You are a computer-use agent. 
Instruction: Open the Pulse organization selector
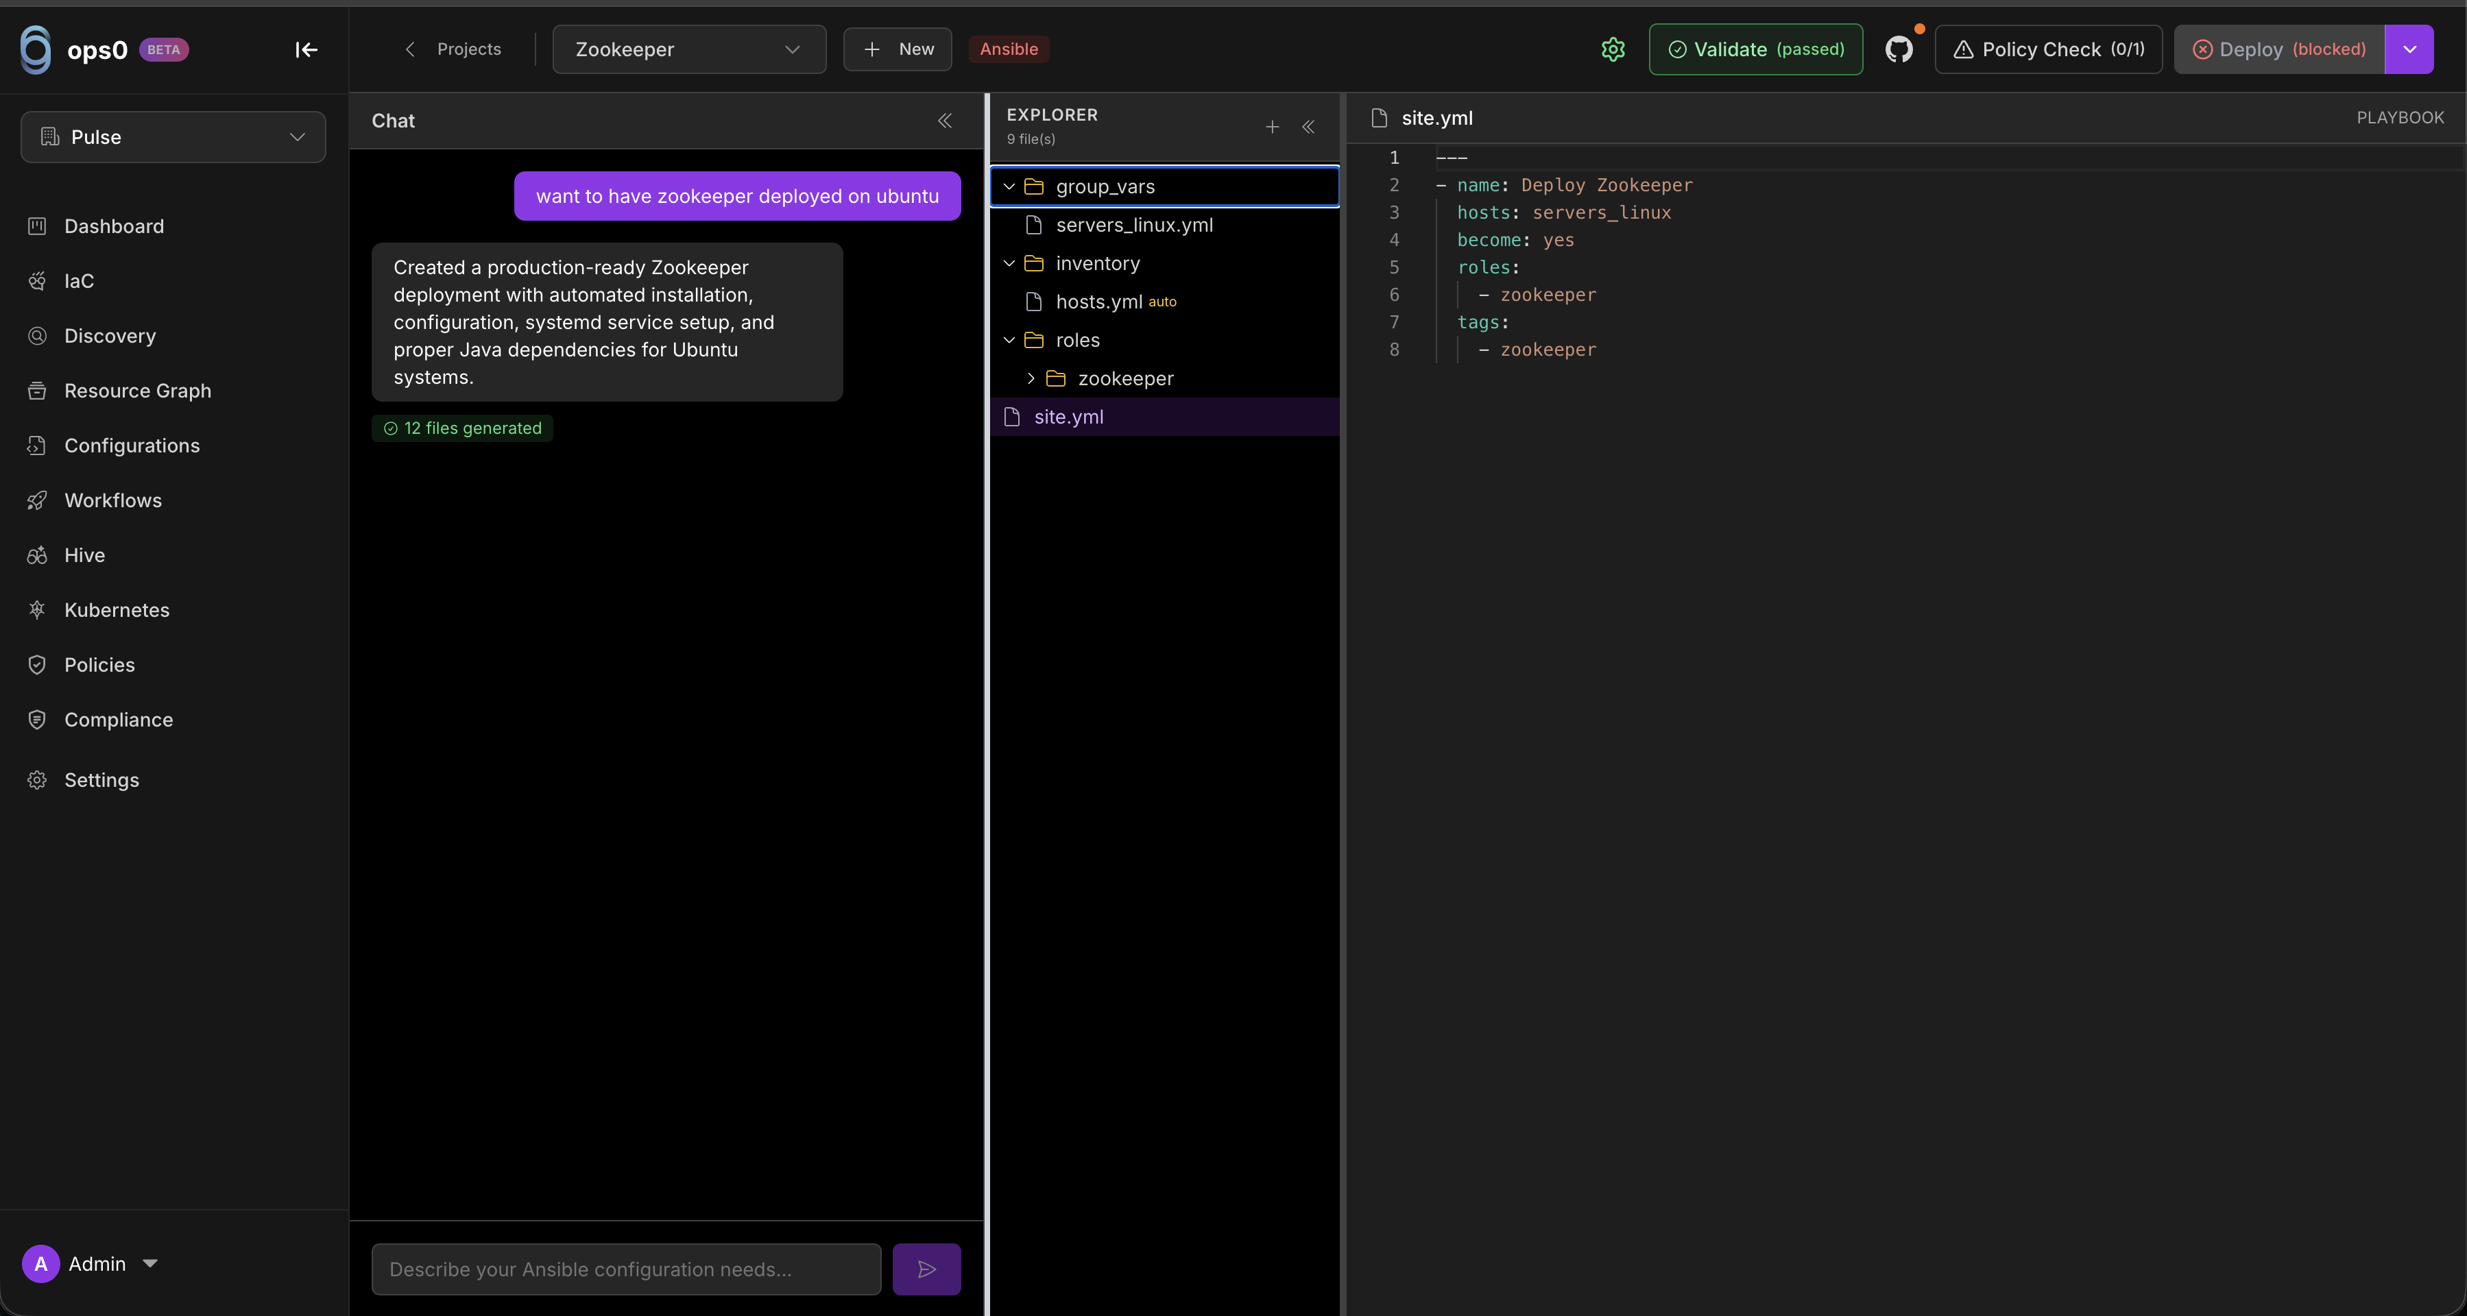click(x=173, y=137)
